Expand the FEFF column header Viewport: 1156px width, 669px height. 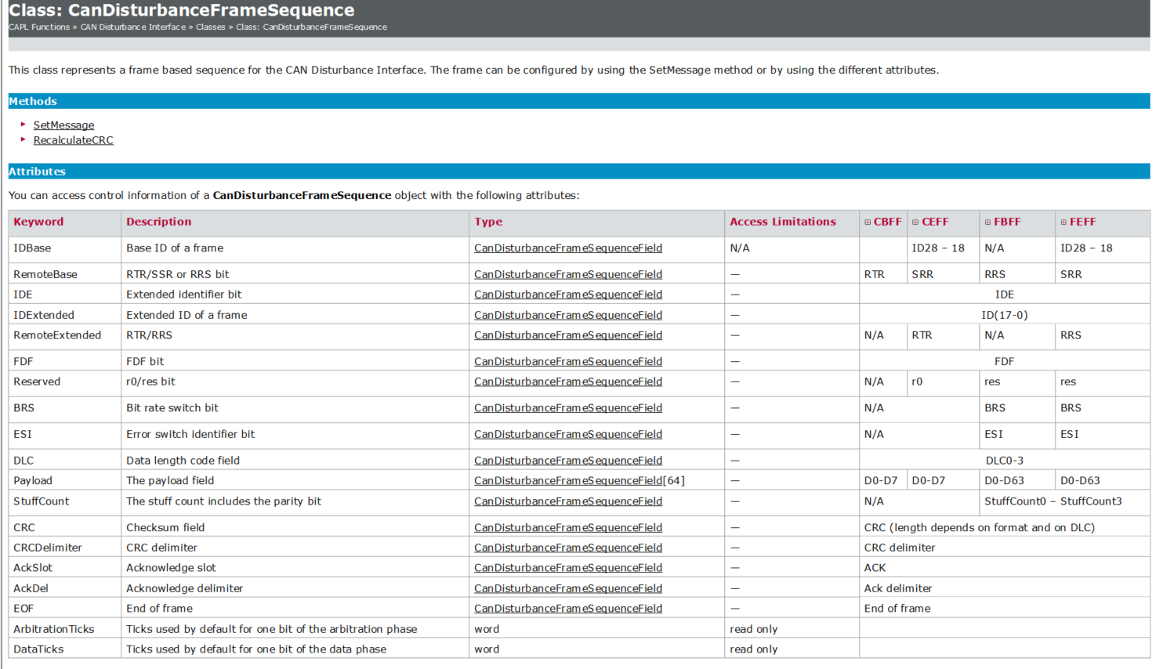point(1064,222)
